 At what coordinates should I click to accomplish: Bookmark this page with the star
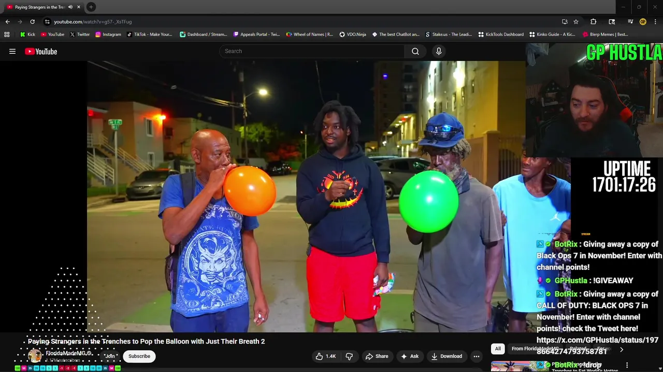tap(576, 22)
